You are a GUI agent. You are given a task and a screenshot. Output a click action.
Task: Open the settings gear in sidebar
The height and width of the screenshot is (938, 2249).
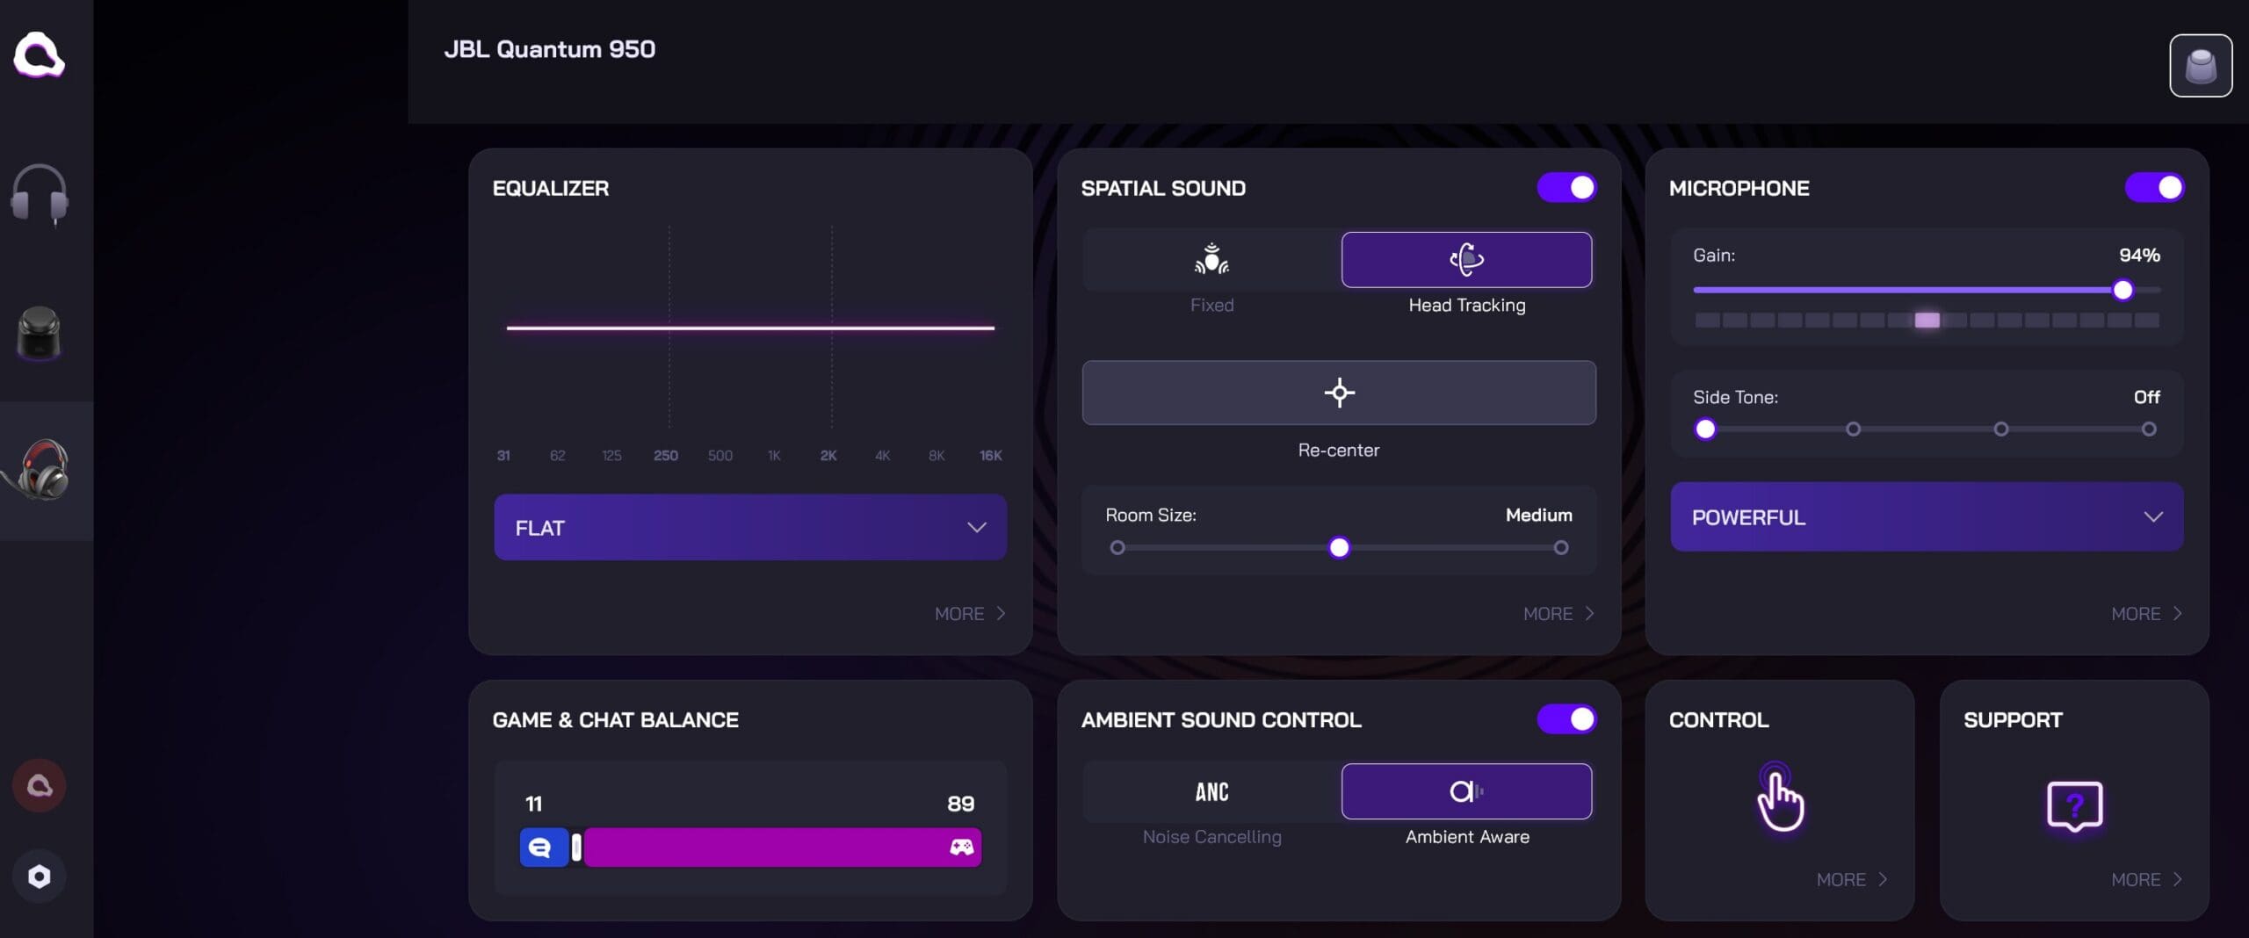tap(39, 876)
